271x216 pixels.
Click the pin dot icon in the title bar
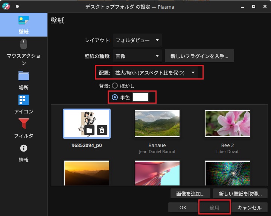[17, 6]
